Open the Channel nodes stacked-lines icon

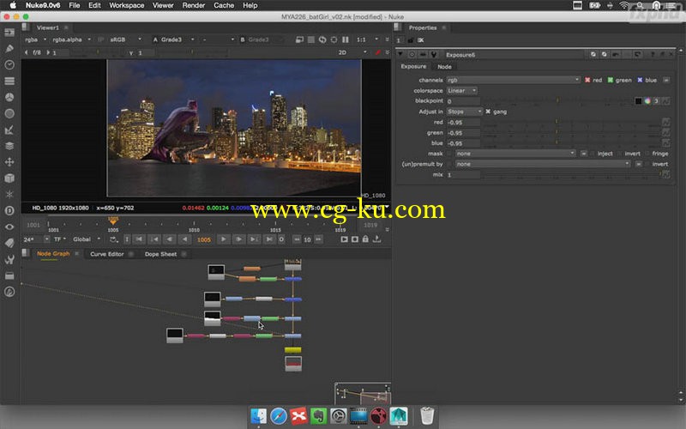pos(9,81)
